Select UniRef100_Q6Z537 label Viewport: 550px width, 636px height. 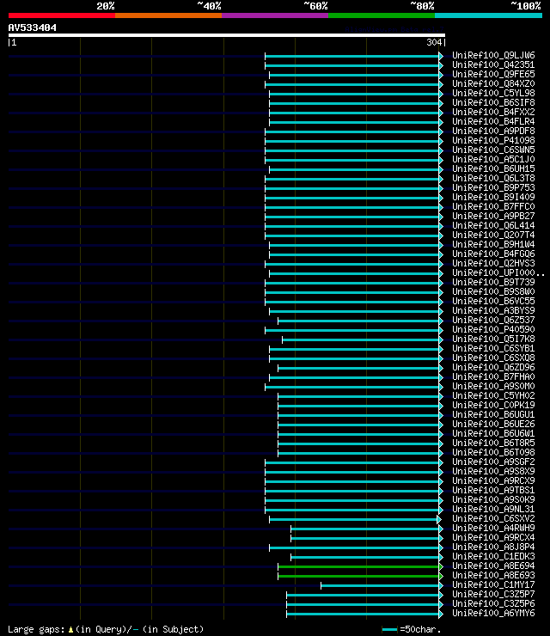click(x=493, y=320)
